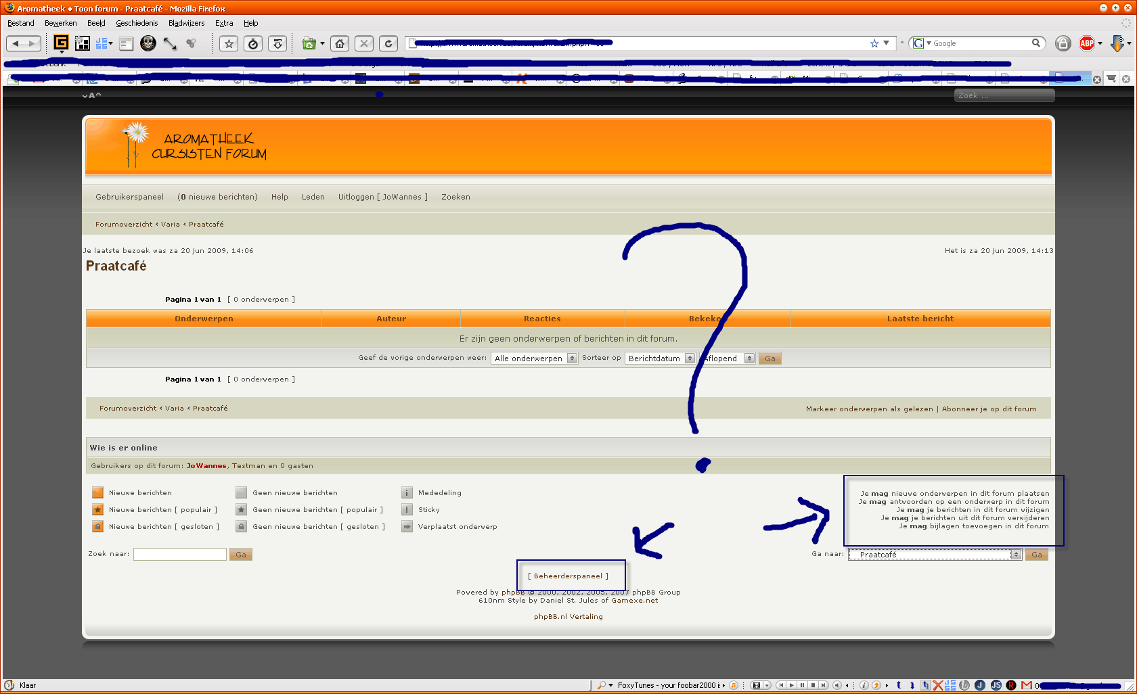This screenshot has height=694, width=1137.
Task: Click the JS status bar icon
Action: coord(996,685)
